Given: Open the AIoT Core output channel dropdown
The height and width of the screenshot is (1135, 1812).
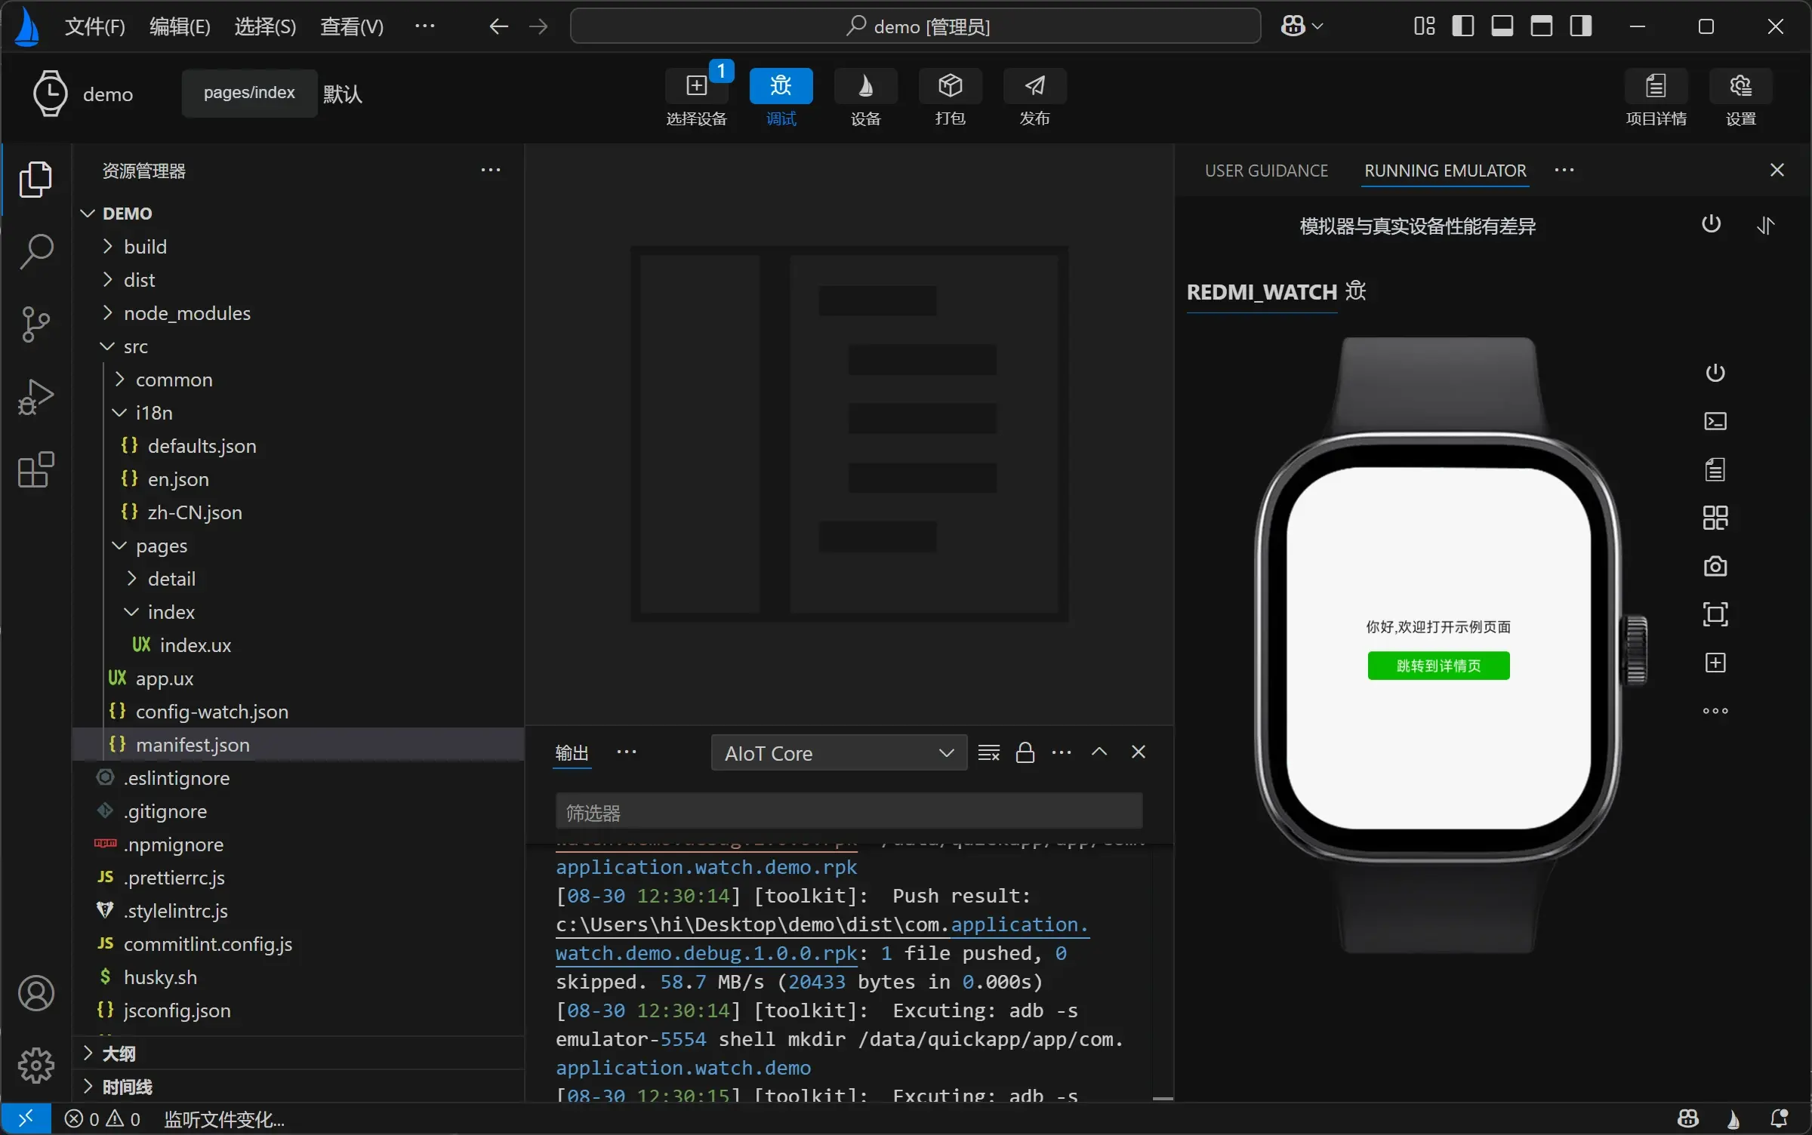Looking at the screenshot, I should point(839,753).
